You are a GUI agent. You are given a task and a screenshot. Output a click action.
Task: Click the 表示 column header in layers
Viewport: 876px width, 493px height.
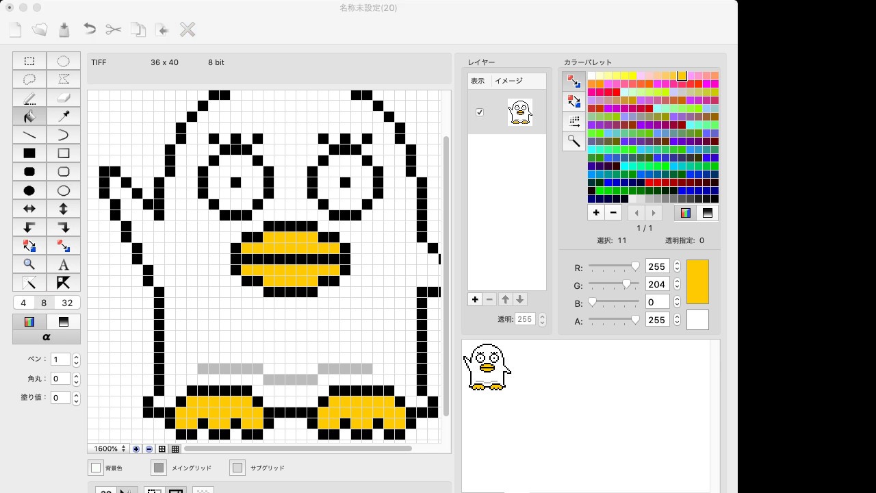478,81
